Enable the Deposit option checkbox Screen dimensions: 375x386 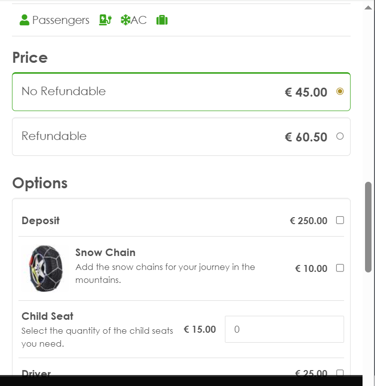(340, 220)
